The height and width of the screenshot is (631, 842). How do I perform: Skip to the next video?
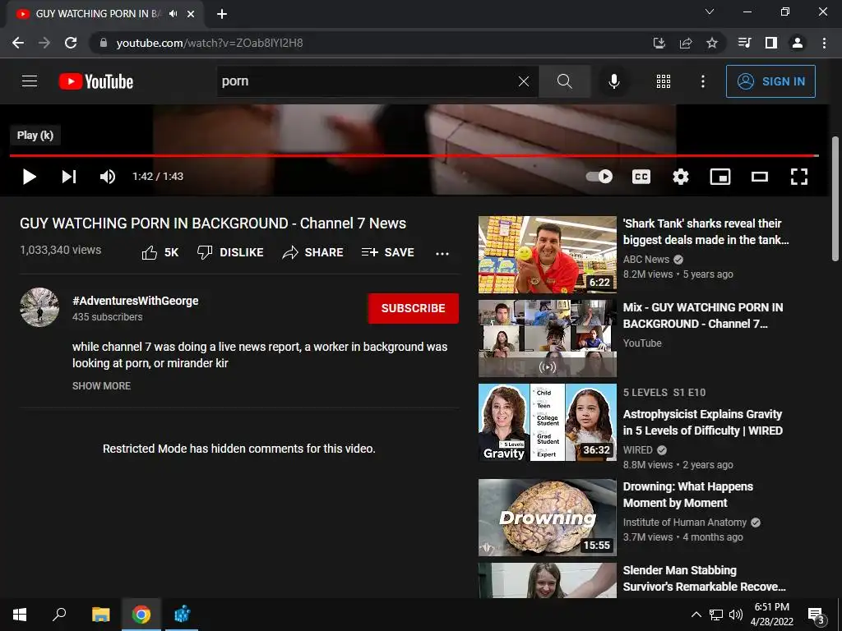pyautogui.click(x=69, y=177)
